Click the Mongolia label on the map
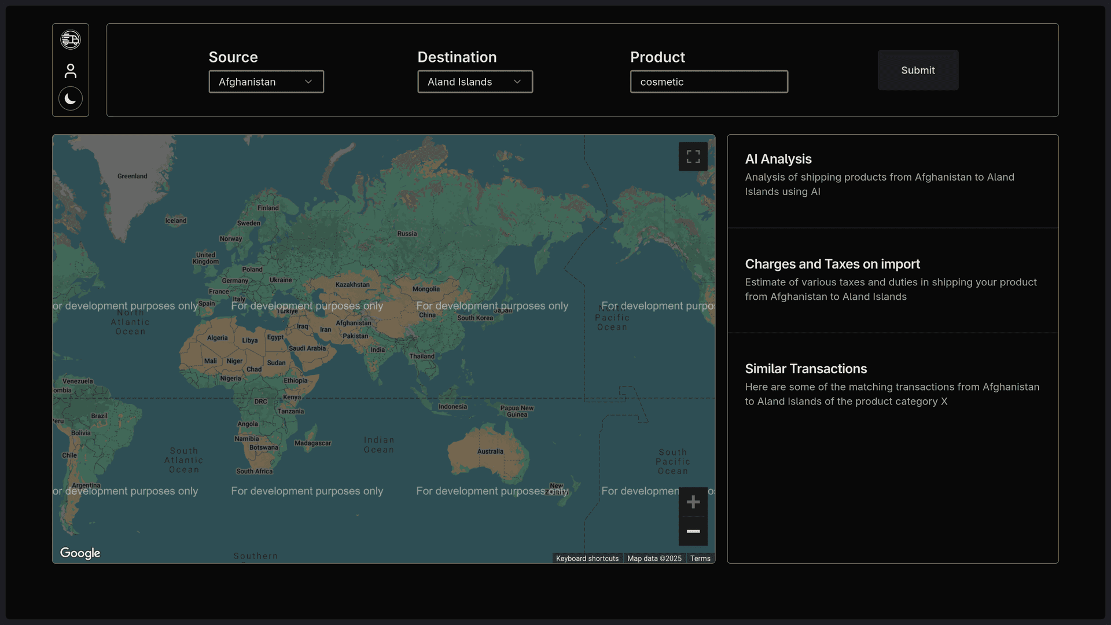1111x625 pixels. point(426,289)
